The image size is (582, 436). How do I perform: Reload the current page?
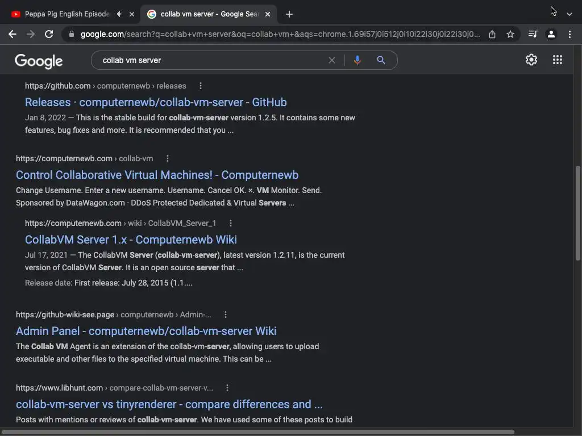point(49,34)
